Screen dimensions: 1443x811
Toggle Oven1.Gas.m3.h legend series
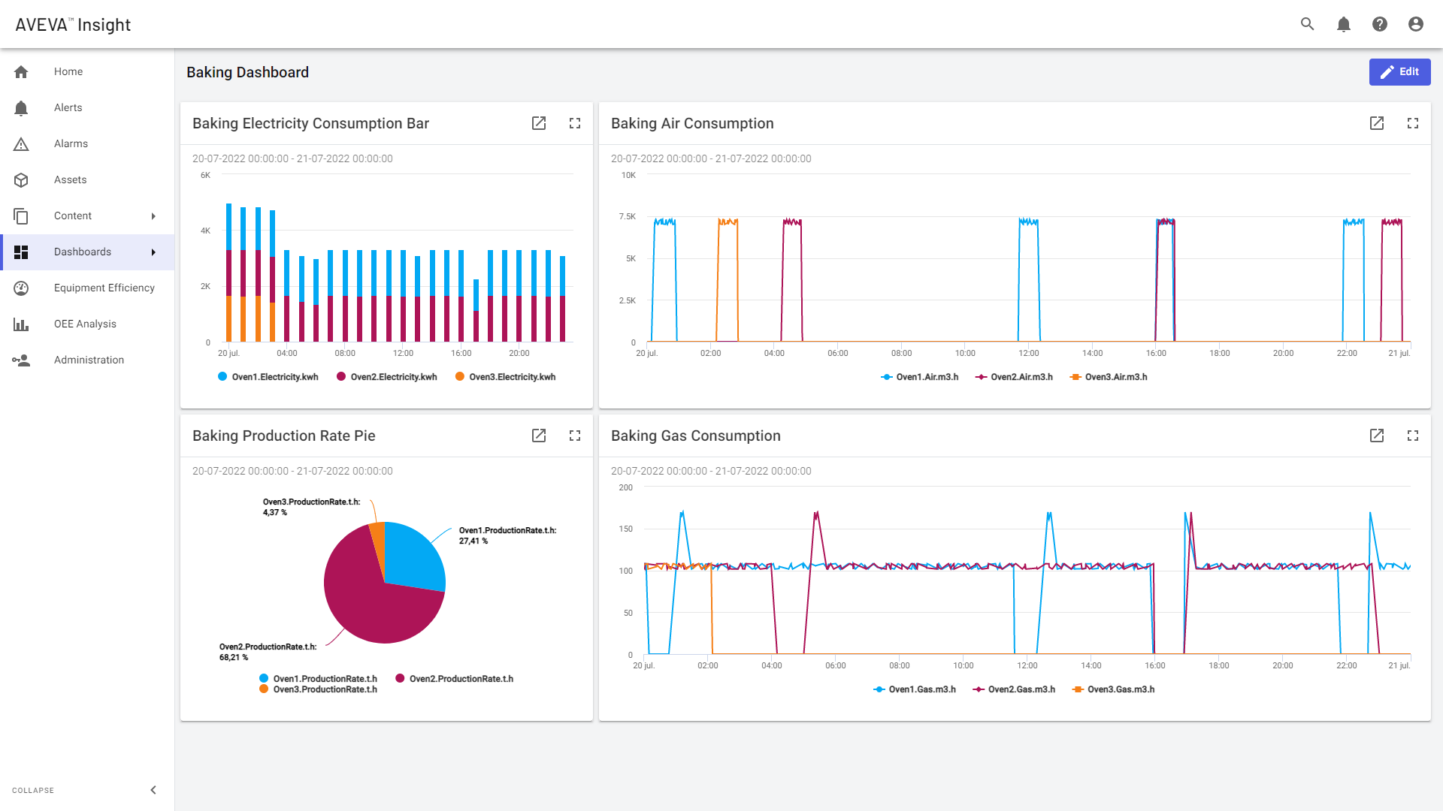click(915, 689)
